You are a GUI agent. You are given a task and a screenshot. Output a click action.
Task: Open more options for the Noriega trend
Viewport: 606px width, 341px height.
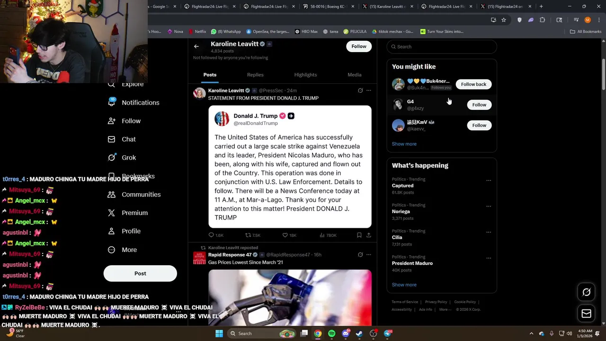pos(489,206)
